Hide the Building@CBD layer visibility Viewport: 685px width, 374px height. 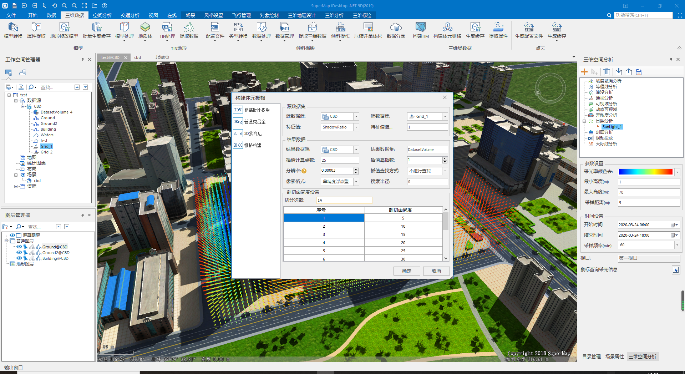tap(19, 258)
